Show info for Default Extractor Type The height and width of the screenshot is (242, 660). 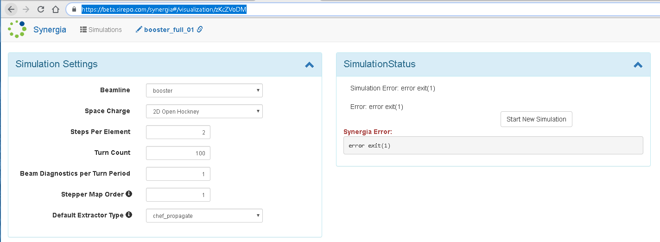[129, 215]
